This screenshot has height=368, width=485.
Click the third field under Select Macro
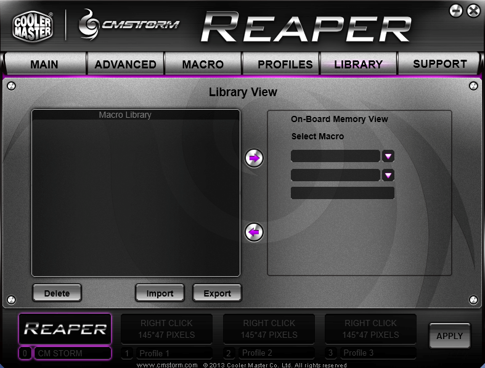(343, 193)
